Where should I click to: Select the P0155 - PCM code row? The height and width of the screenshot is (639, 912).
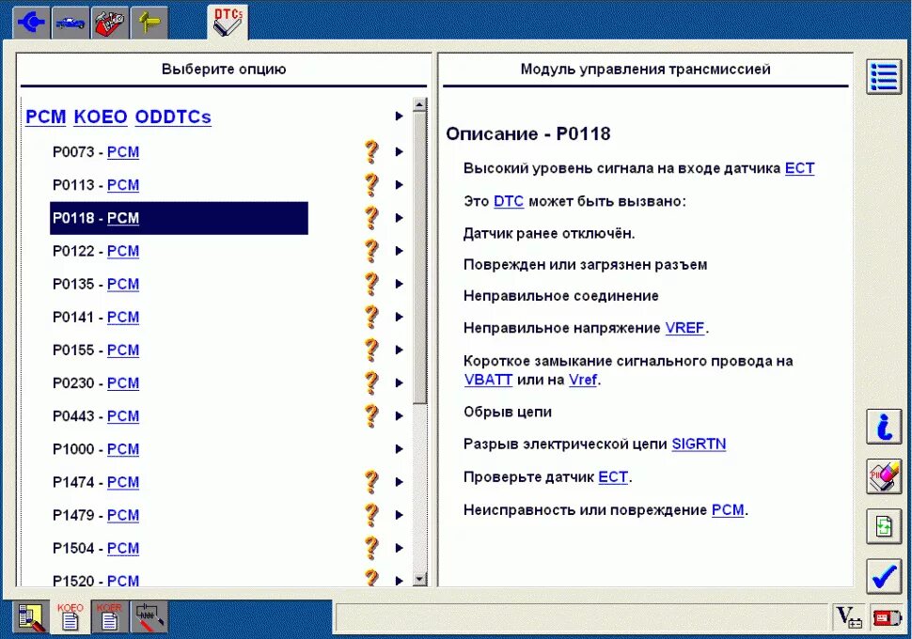point(96,350)
